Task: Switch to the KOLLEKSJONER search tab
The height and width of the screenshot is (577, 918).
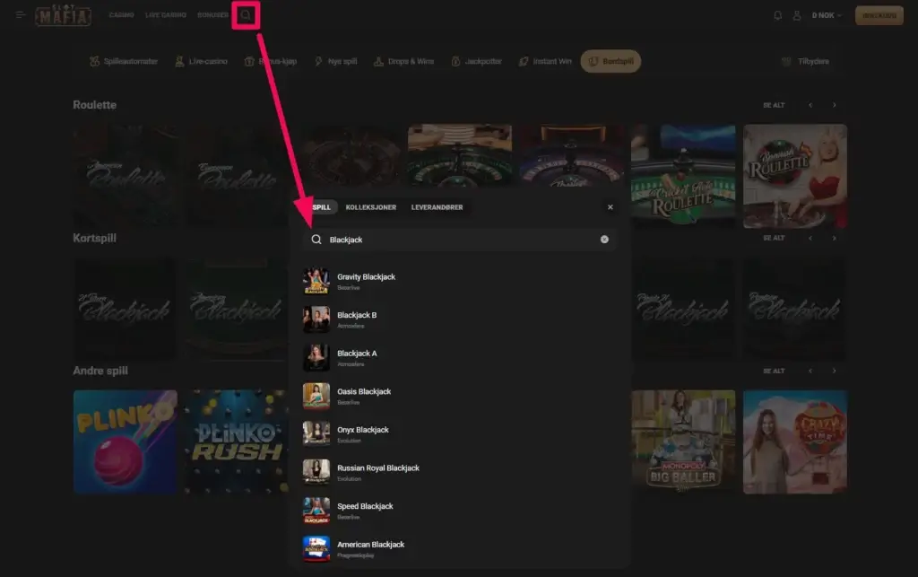Action: [370, 207]
